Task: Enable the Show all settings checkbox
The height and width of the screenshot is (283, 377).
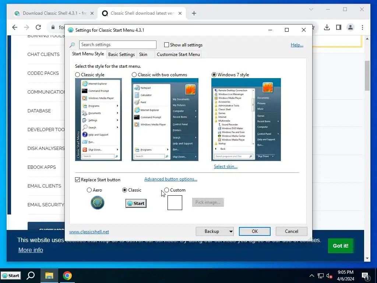Action: (166, 45)
